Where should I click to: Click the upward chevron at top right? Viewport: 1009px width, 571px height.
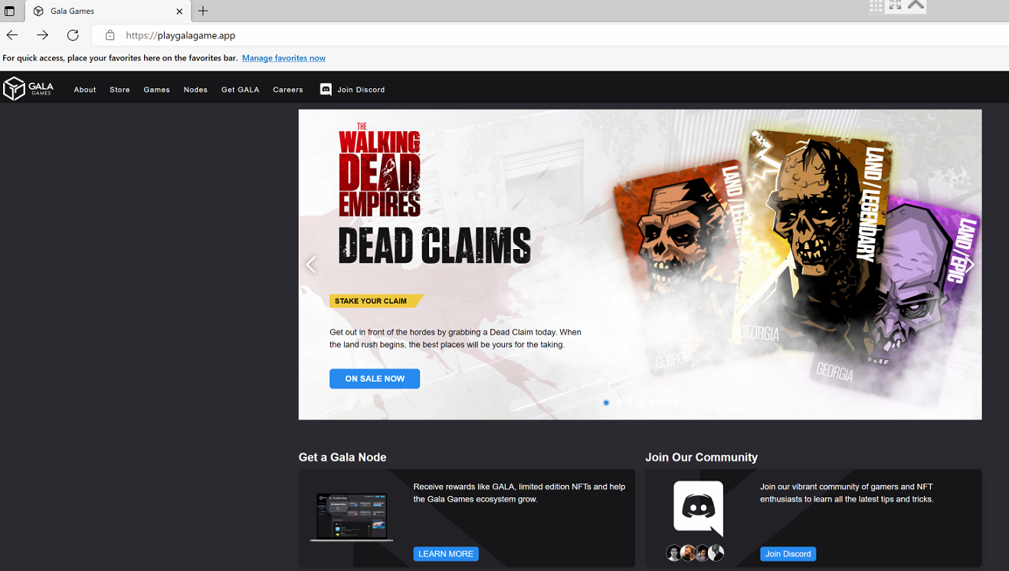click(916, 5)
